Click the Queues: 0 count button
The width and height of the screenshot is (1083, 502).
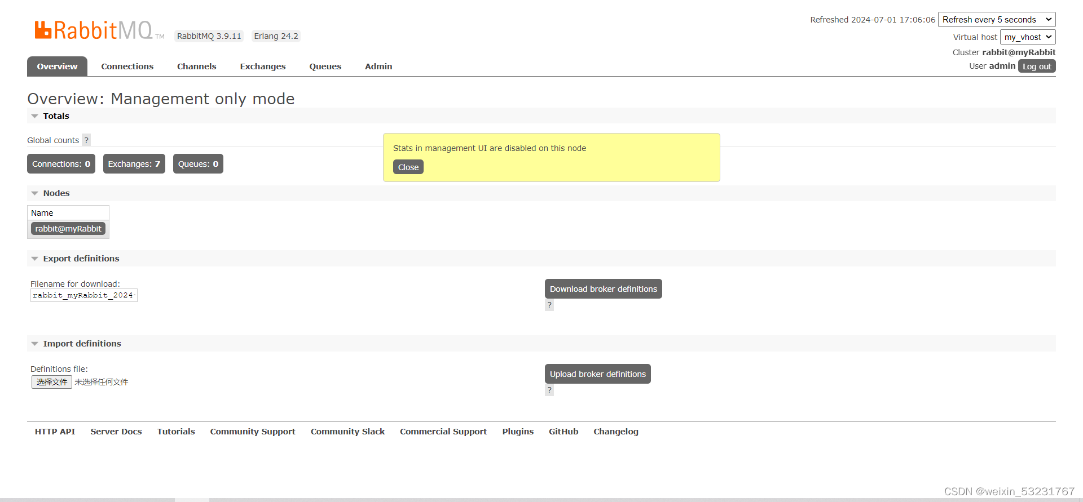click(x=198, y=164)
